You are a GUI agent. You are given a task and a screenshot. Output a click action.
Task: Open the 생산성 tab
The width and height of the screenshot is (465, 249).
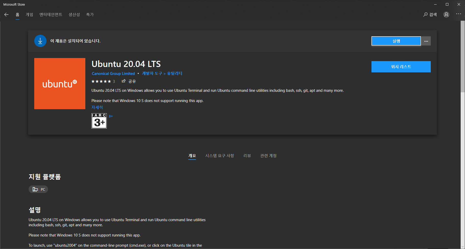(x=74, y=15)
